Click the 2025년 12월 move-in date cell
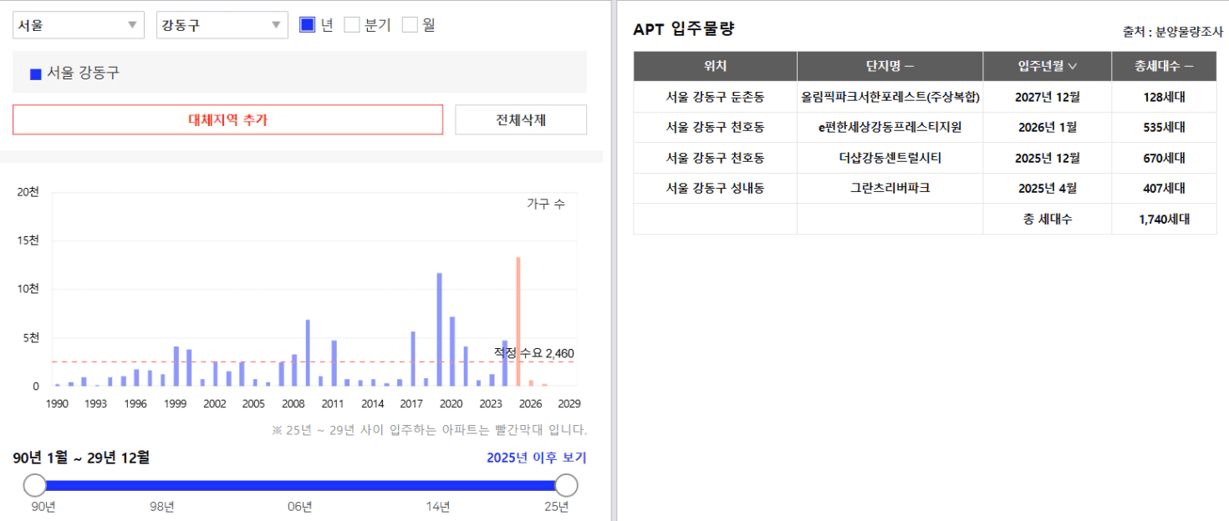Viewport: 1229px width, 521px height. point(1048,158)
